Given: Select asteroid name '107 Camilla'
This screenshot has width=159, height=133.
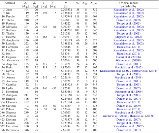Looking at the screenshot, I should click(x=8, y=85).
